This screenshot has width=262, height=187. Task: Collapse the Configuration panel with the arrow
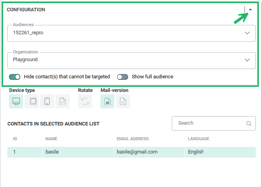[x=250, y=10]
